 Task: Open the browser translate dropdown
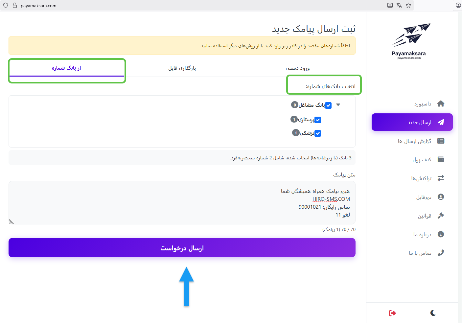point(399,5)
